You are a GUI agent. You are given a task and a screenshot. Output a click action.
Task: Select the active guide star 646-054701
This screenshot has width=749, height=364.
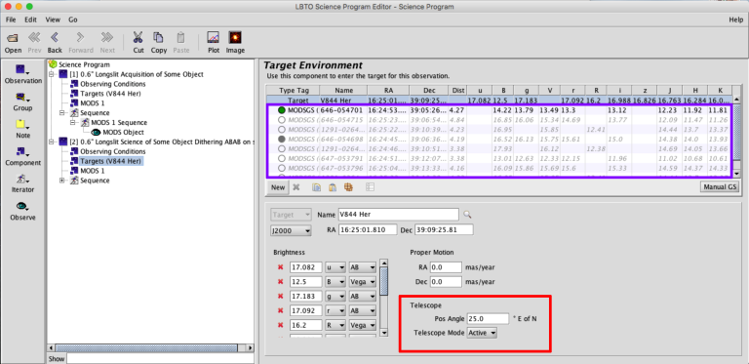pos(281,110)
